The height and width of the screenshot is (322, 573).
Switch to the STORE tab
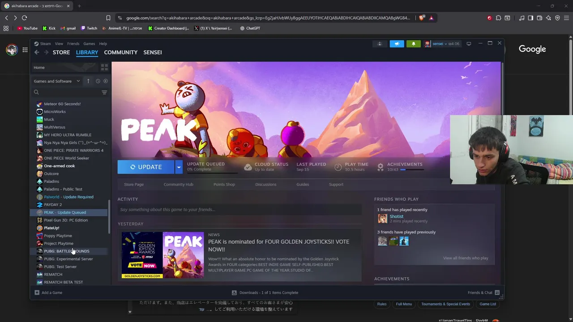61,52
